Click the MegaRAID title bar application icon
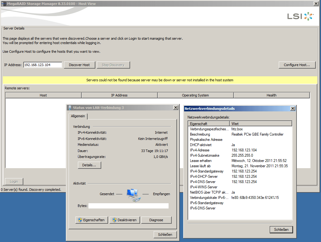 [x=3, y=4]
